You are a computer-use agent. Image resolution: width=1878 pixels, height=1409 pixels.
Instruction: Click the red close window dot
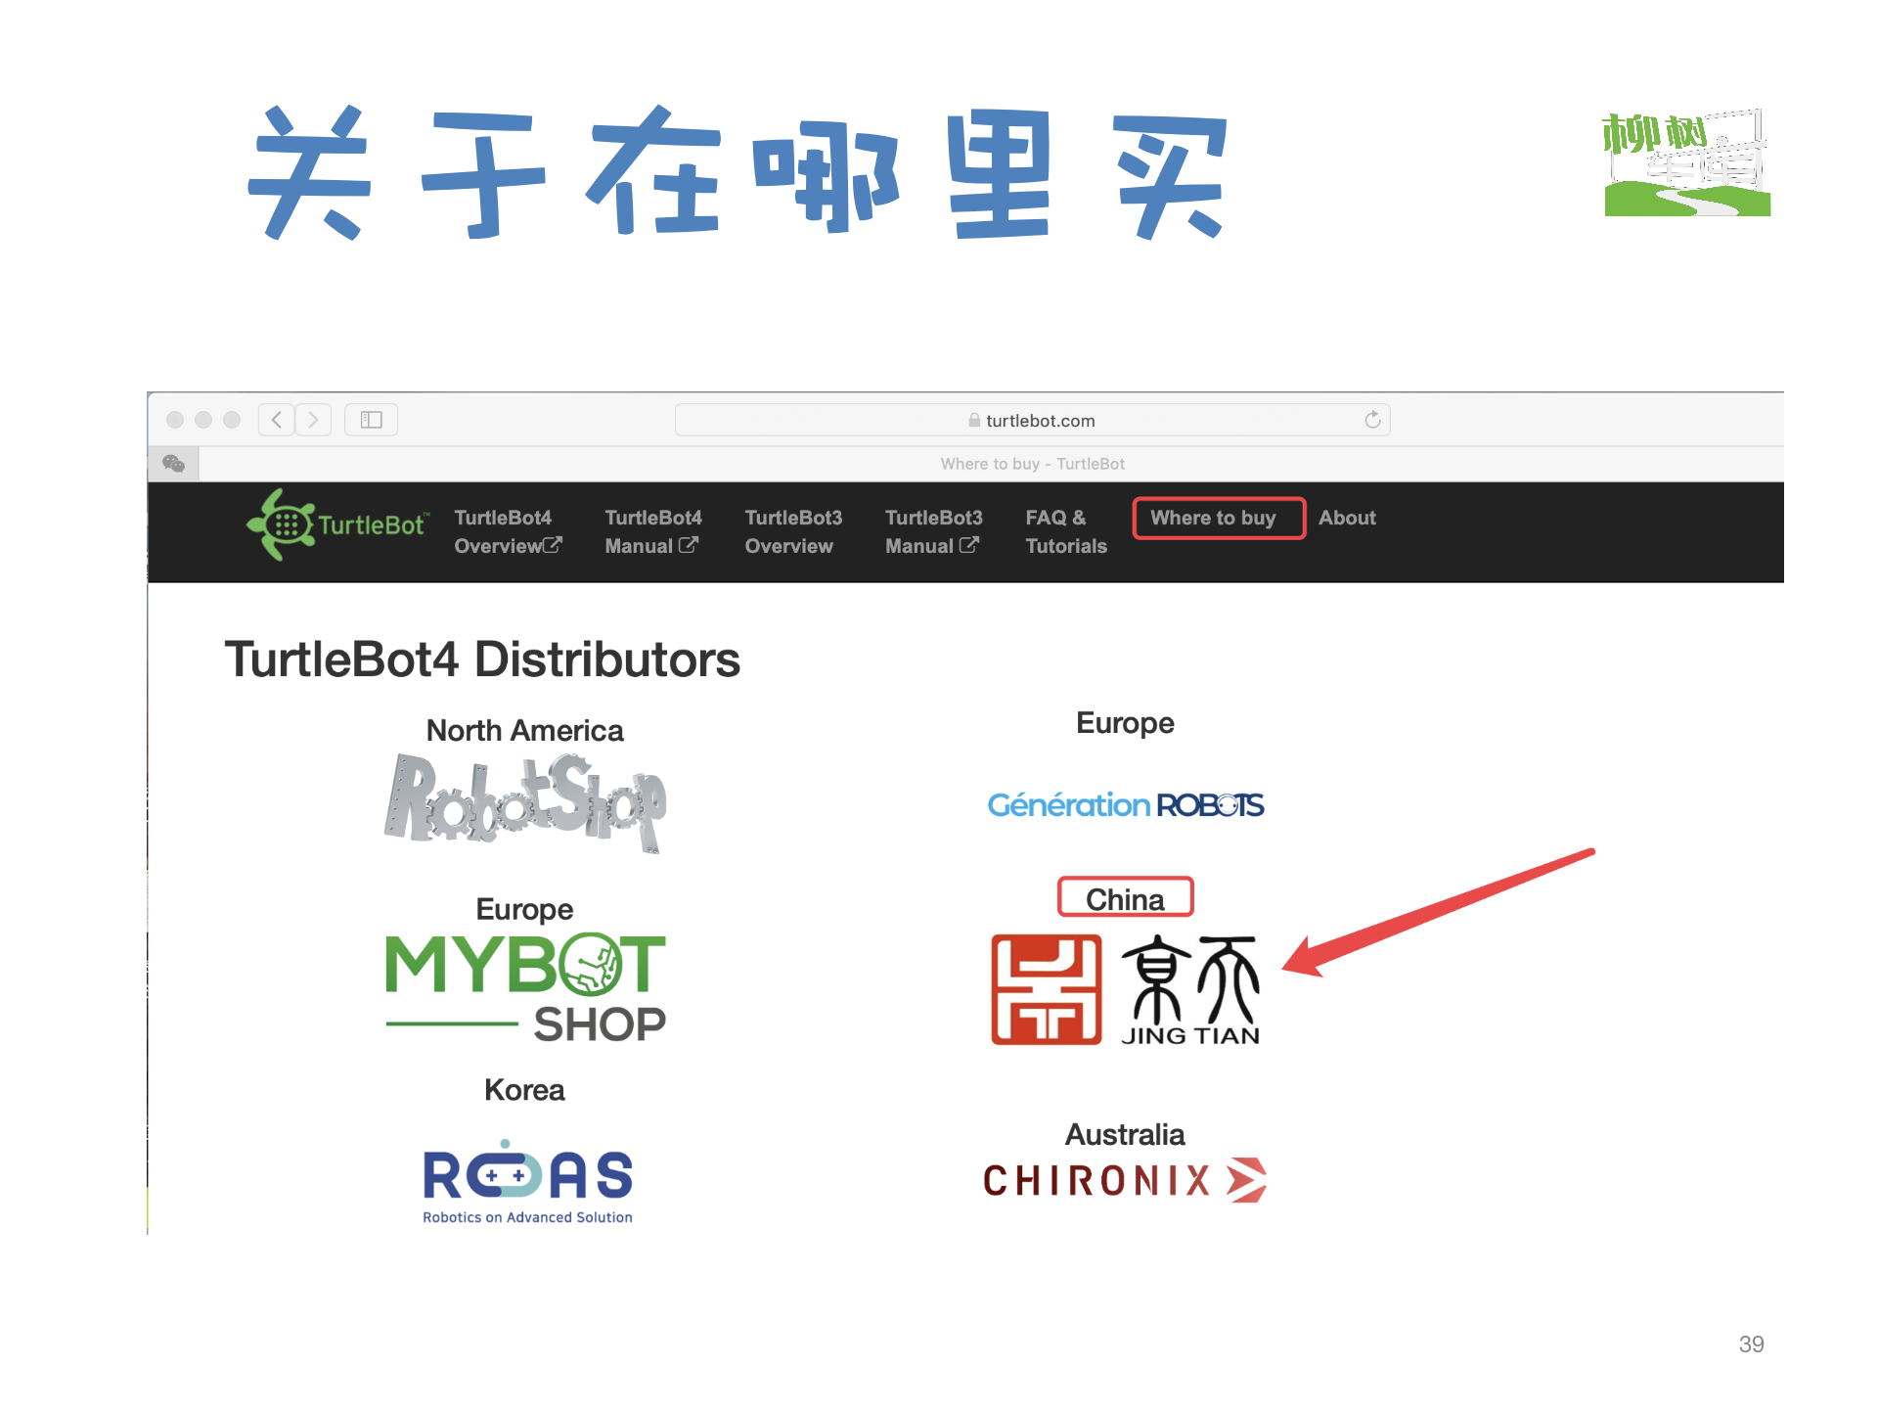[x=175, y=420]
